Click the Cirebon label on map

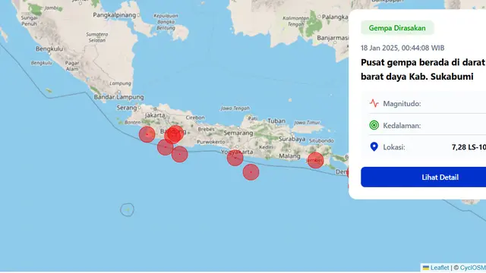click(195, 118)
